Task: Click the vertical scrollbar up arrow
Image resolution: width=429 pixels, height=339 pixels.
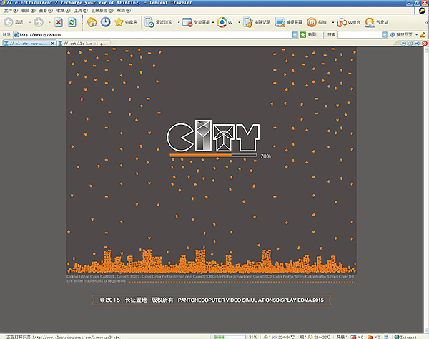Action: tap(426, 49)
